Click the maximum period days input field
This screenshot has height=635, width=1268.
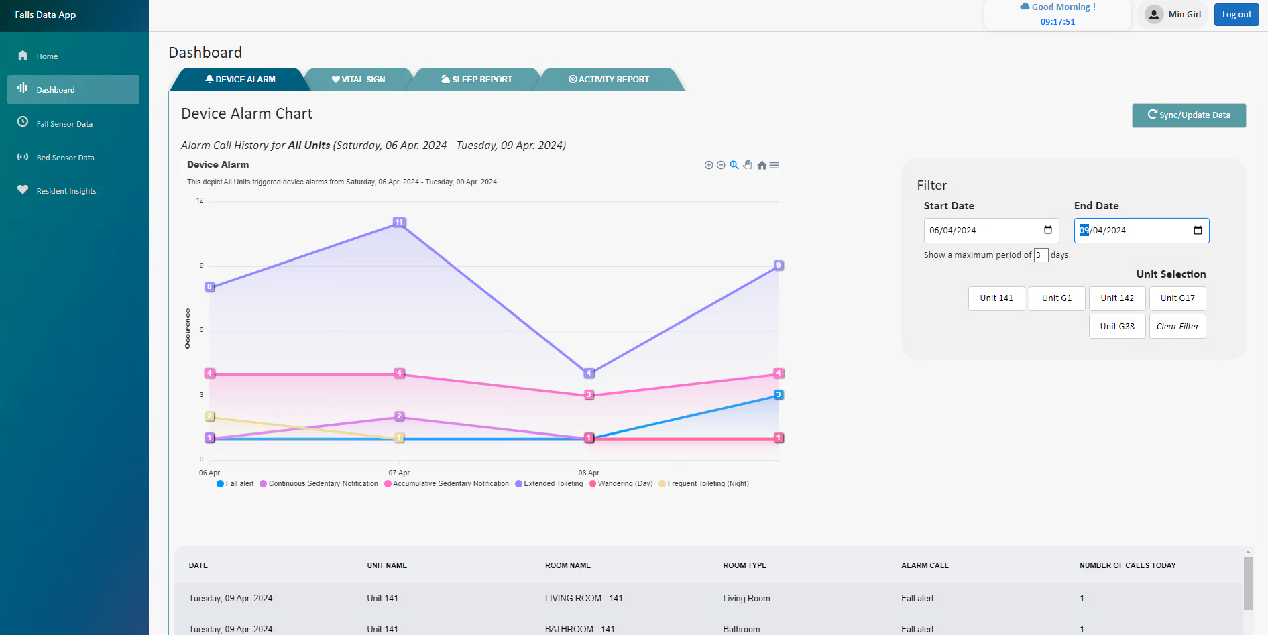[x=1041, y=255]
